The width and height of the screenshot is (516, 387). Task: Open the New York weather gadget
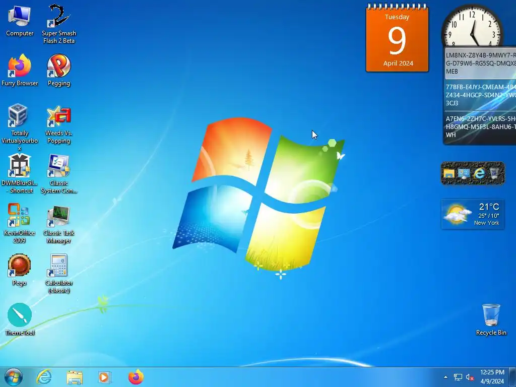pos(473,214)
